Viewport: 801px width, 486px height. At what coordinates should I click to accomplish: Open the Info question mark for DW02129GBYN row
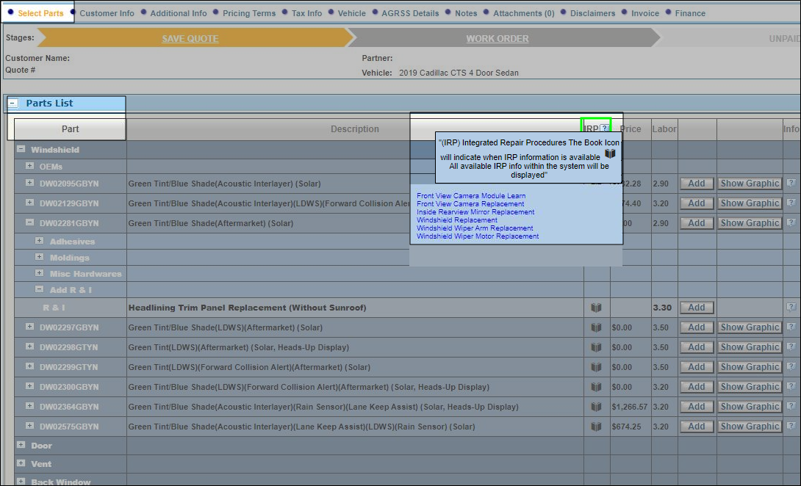(791, 203)
